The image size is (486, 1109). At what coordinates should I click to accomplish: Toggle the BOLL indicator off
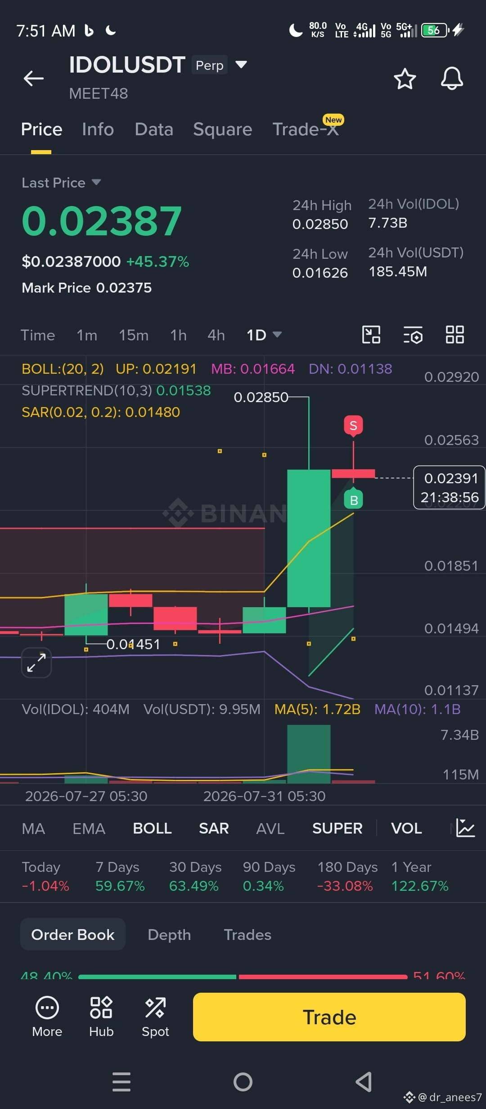click(x=152, y=828)
